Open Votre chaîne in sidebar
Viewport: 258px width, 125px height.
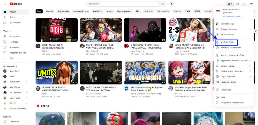coord(15,37)
